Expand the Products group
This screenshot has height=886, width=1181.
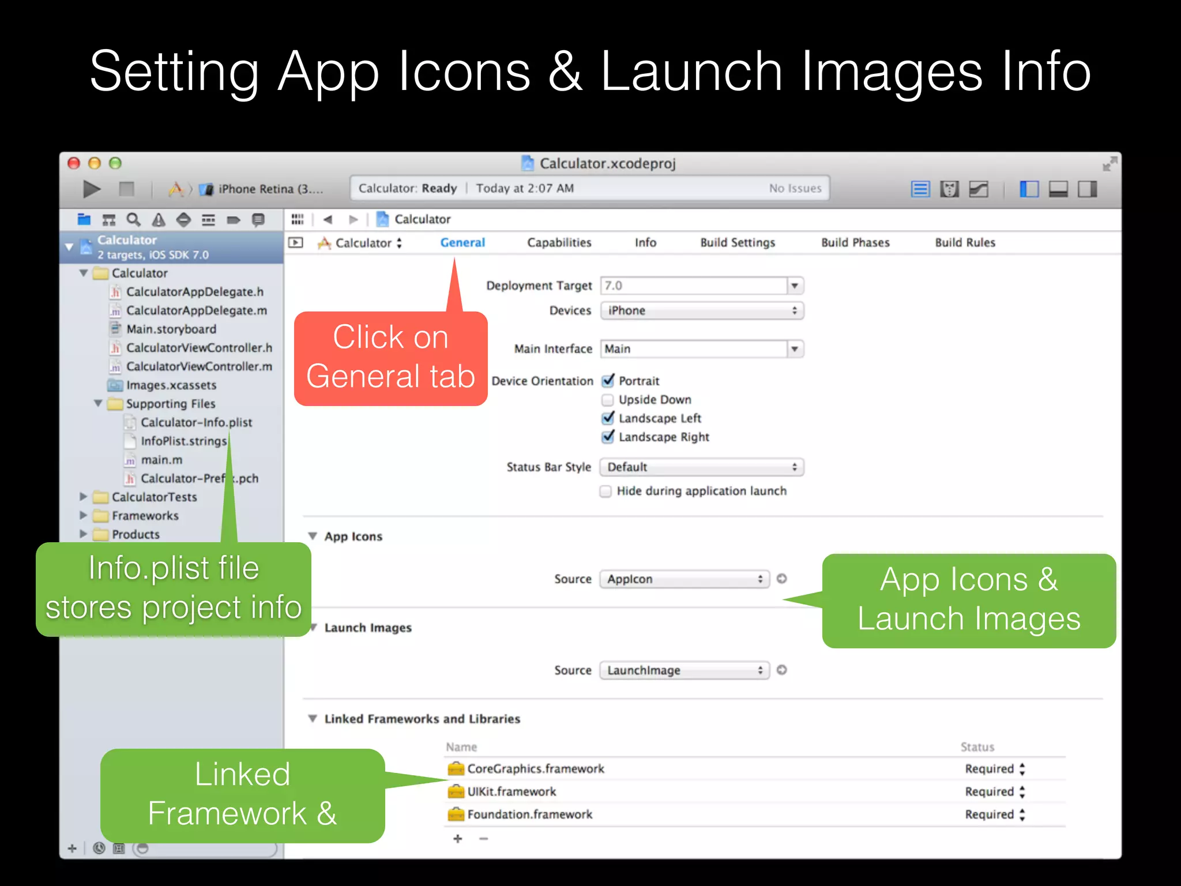[83, 534]
